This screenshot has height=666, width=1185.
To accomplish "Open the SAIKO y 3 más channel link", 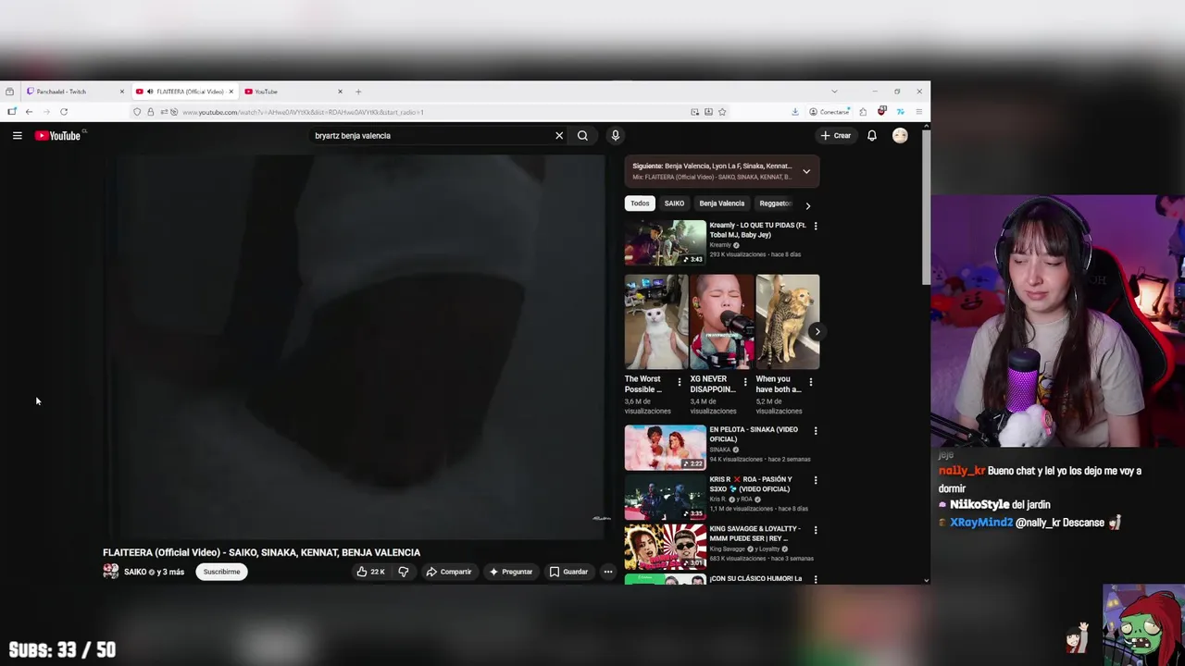I will pos(154,572).
